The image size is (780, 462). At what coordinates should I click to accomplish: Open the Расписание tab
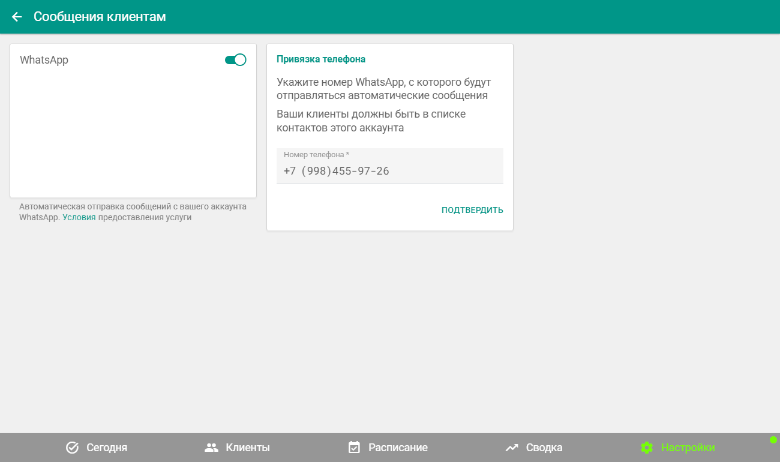point(388,448)
